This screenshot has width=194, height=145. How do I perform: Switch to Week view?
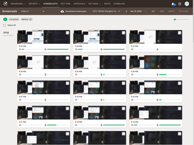point(162,11)
